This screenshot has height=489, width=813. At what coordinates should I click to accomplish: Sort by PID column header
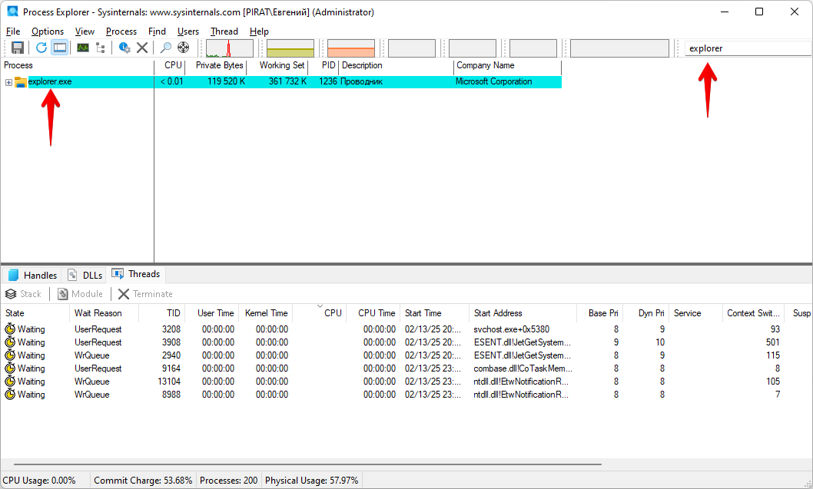(x=324, y=66)
